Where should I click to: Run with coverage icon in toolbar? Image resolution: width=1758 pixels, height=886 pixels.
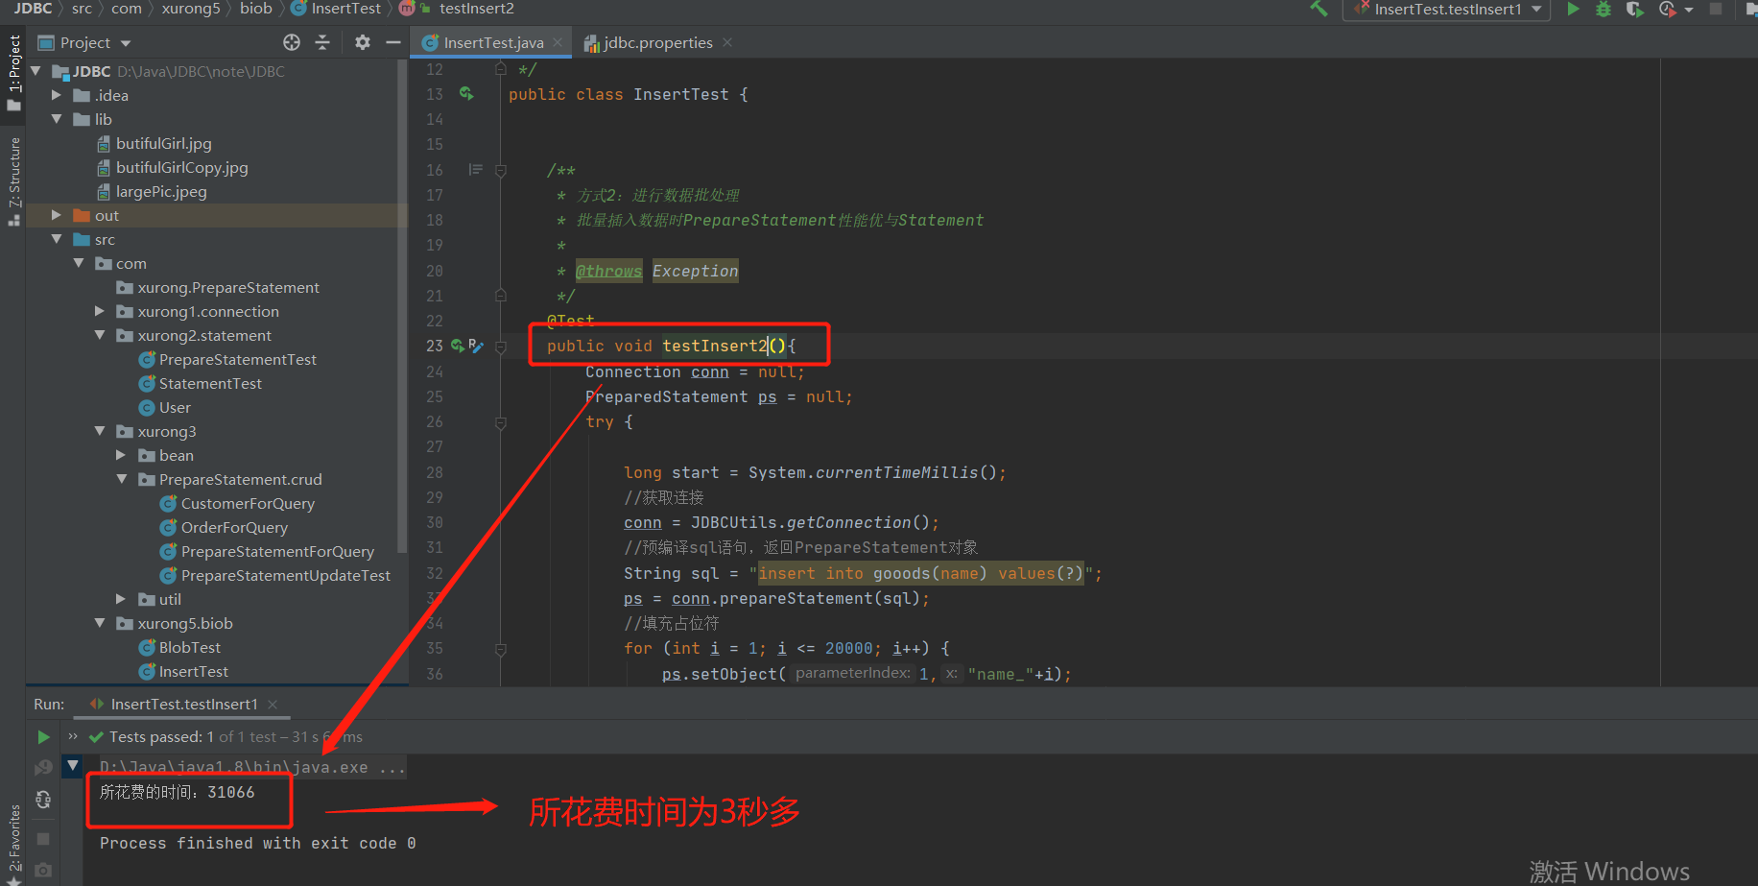pyautogui.click(x=1634, y=9)
